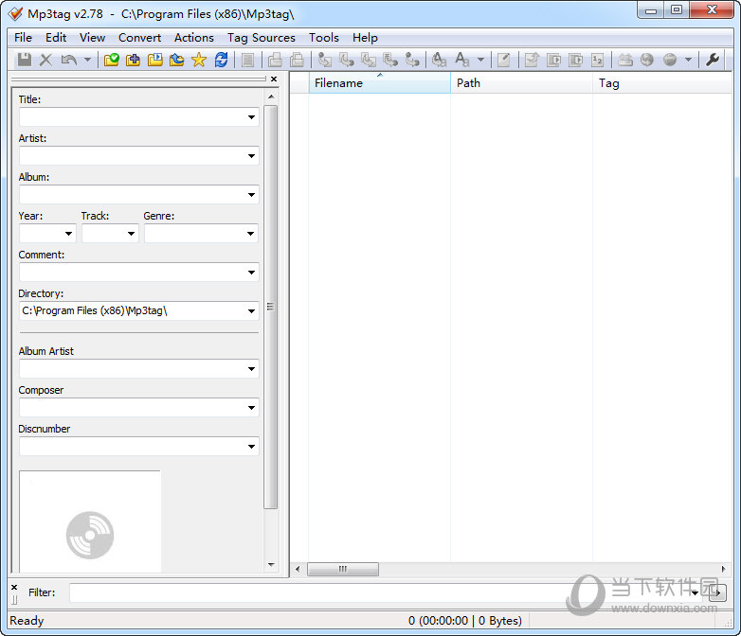741x636 pixels.
Task: Click the Remove tag X icon
Action: click(x=45, y=60)
